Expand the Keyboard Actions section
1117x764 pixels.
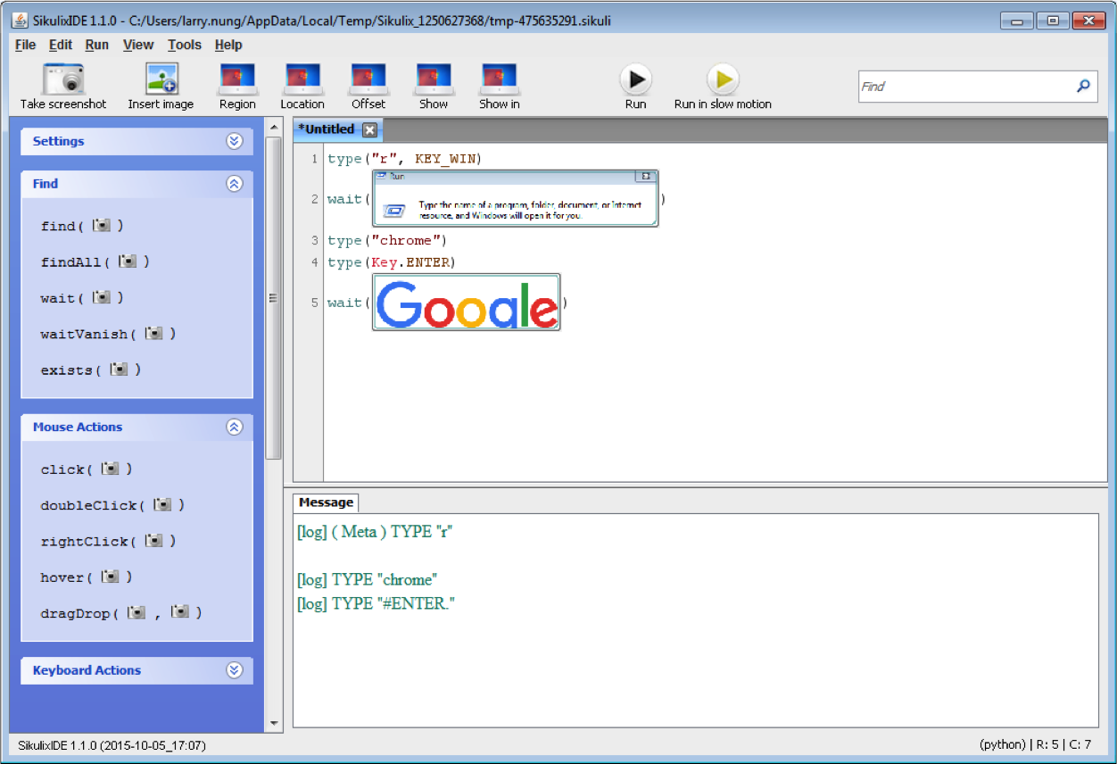[234, 670]
